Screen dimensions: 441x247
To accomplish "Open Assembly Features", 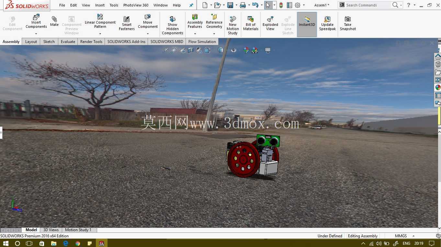I will click(x=195, y=21).
